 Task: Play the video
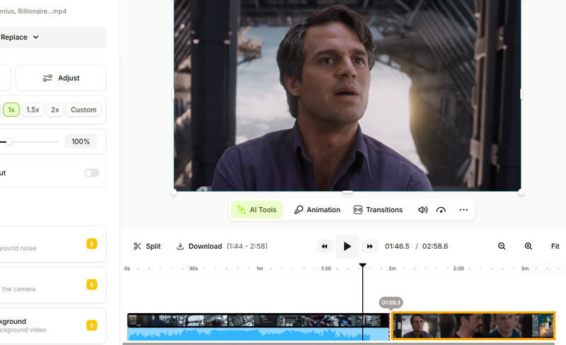(x=347, y=247)
